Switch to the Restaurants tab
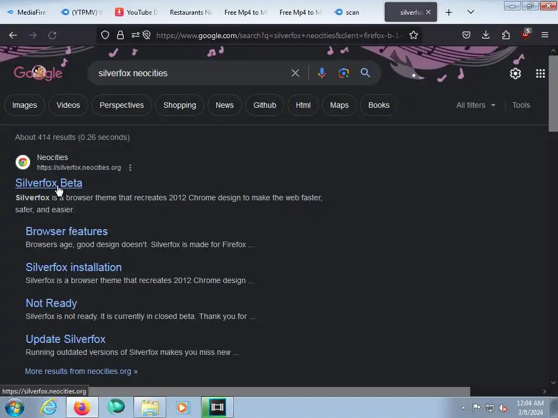The width and height of the screenshot is (558, 418). pos(191,12)
